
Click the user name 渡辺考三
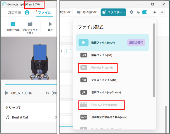[15, 13]
